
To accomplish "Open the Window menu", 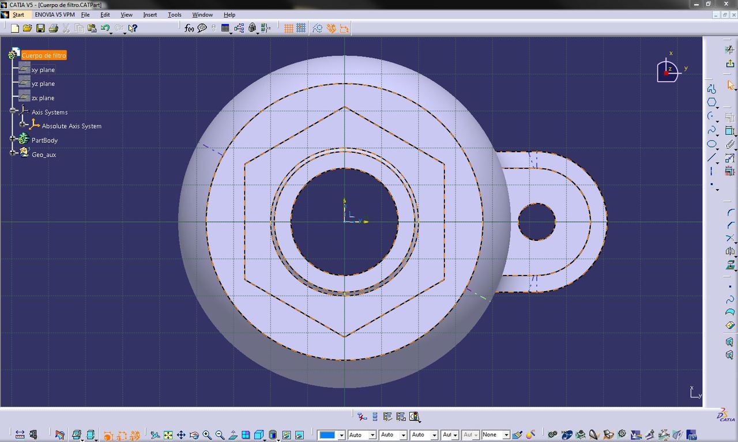I will tap(202, 14).
